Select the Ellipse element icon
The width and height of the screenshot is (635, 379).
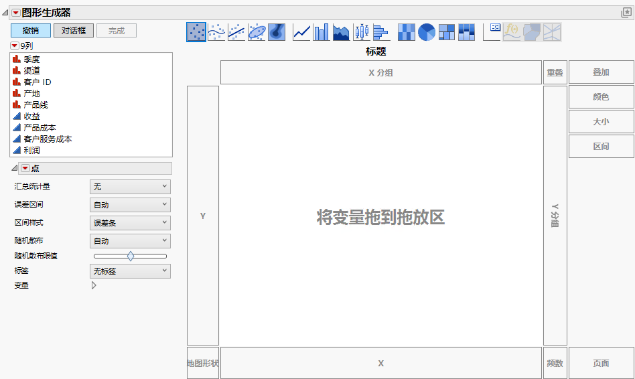click(x=257, y=32)
